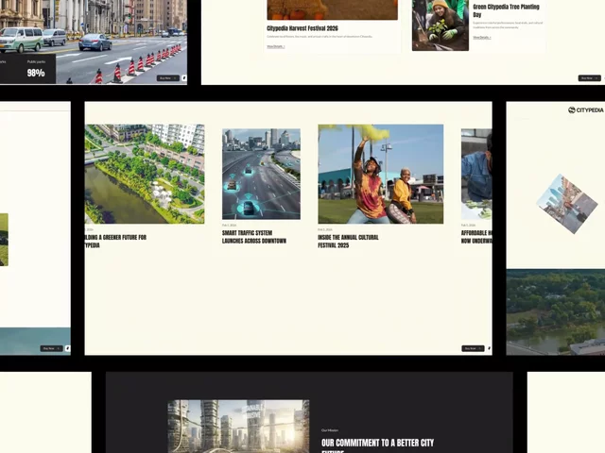This screenshot has height=453, width=605.
Task: Click the 98% public parks statistic
Action: [36, 73]
